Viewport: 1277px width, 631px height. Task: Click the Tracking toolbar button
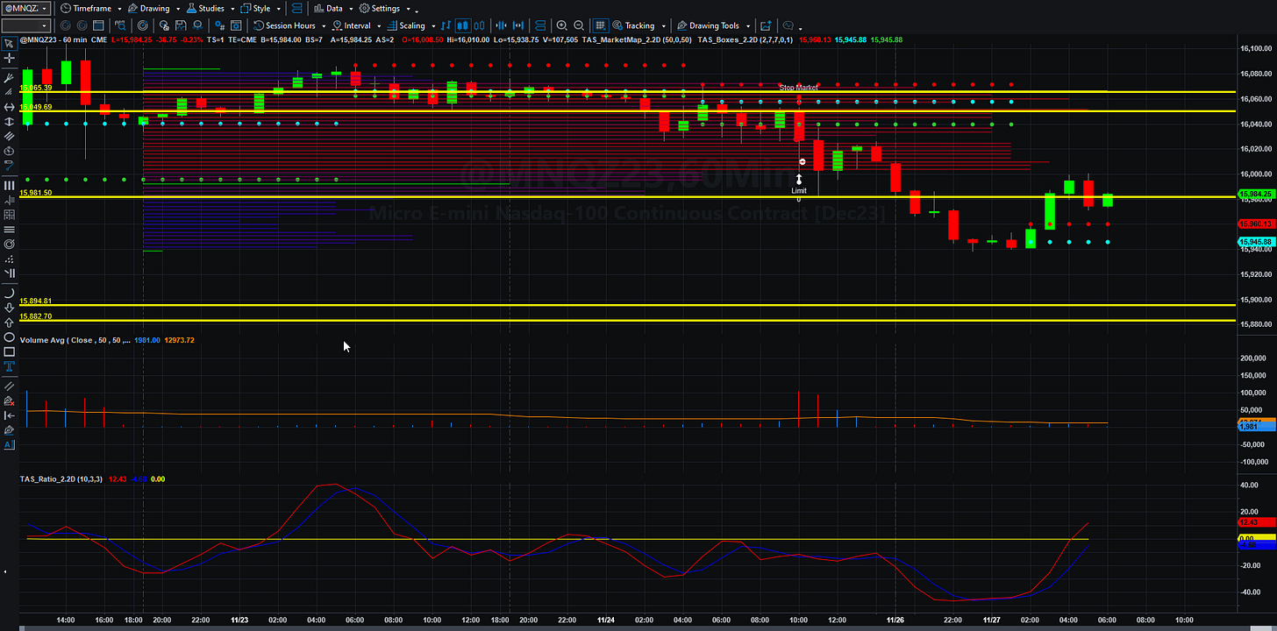[639, 25]
